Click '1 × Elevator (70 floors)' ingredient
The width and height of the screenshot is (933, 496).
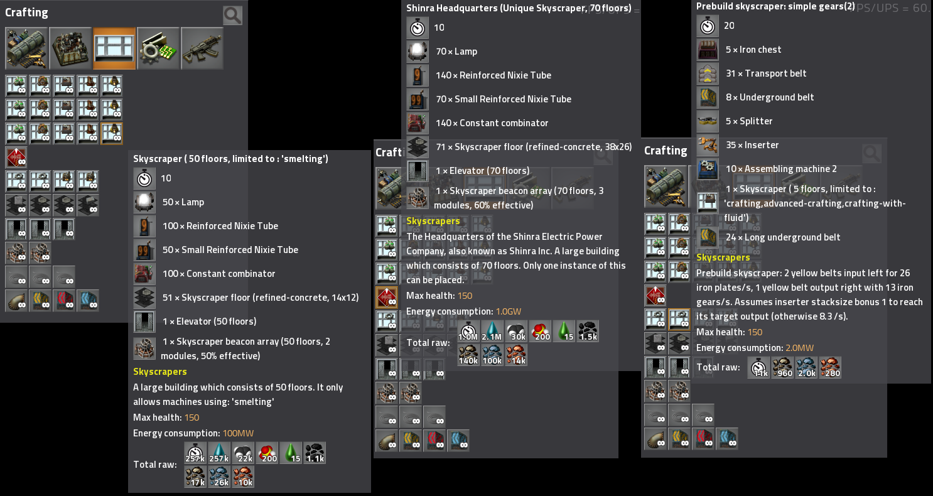(x=483, y=171)
